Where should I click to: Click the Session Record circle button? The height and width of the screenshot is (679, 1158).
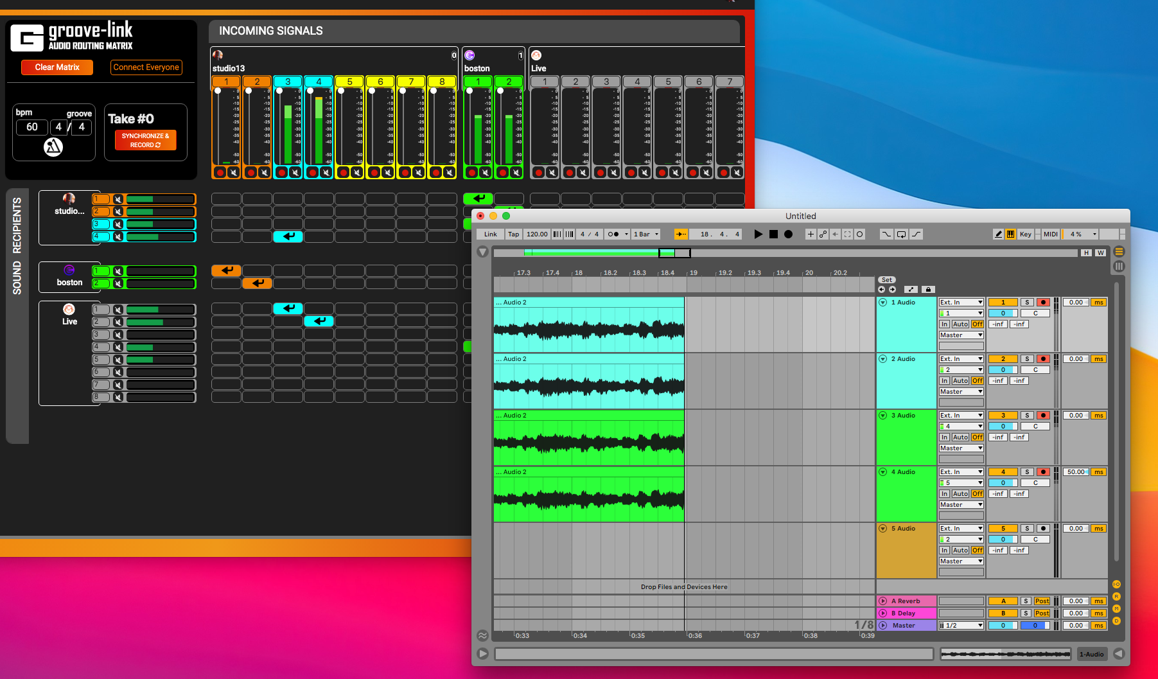[860, 234]
